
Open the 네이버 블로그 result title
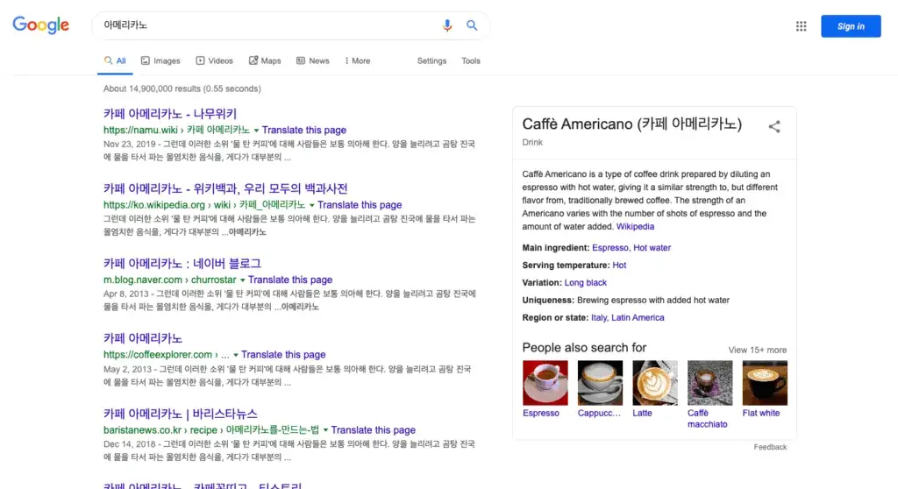pyautogui.click(x=182, y=264)
